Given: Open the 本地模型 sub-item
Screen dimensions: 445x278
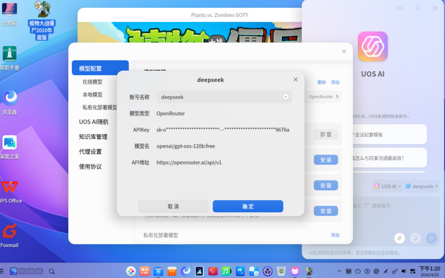Looking at the screenshot, I should click(x=92, y=94).
